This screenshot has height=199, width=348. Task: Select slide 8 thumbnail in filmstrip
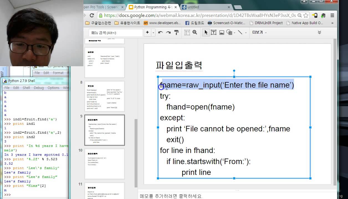click(104, 96)
